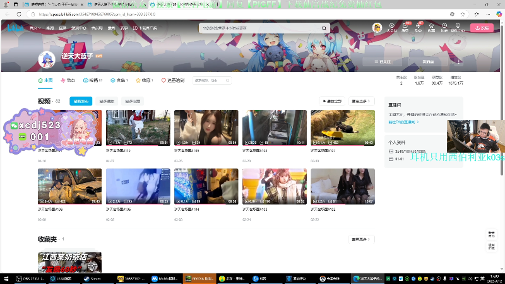Click the search magnifier icon in header
This screenshot has width=505, height=284.
[324, 28]
